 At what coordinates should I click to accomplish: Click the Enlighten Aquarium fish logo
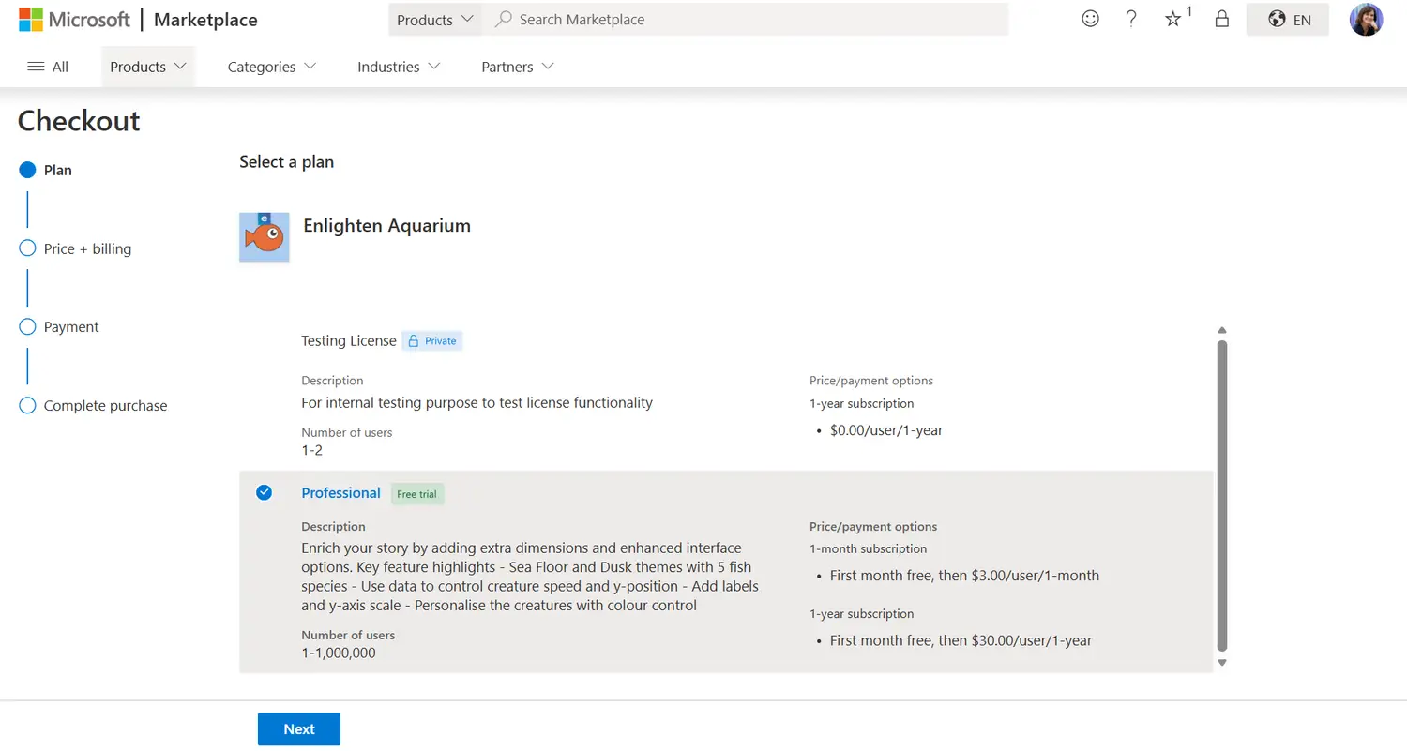264,236
